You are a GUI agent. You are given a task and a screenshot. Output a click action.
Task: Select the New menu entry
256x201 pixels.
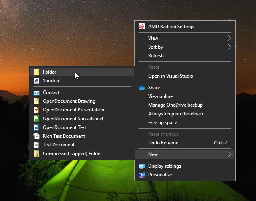point(185,154)
